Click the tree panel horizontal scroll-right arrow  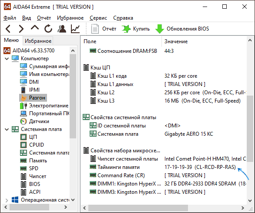[66, 207]
